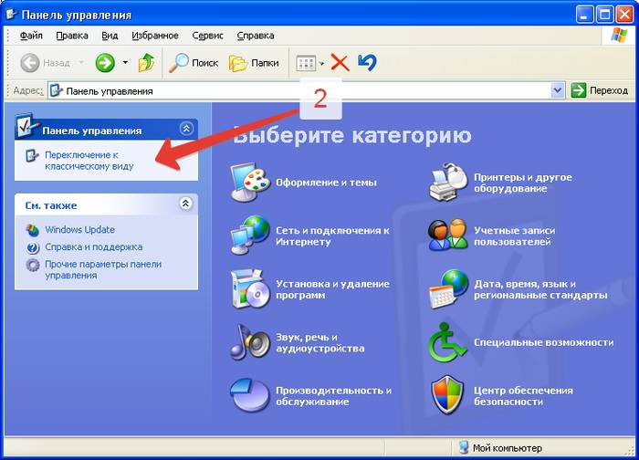The width and height of the screenshot is (639, 460).
Task: Open the Избранное menu
Action: 154,36
